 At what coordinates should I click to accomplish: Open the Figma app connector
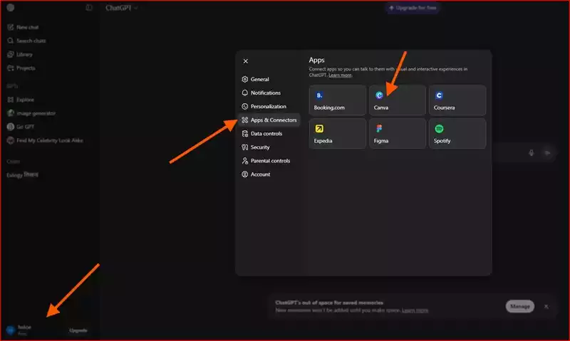tap(398, 134)
